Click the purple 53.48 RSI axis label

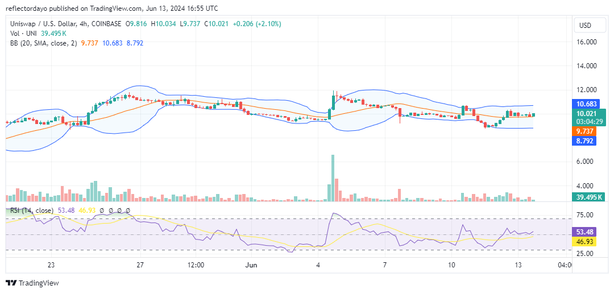point(584,231)
